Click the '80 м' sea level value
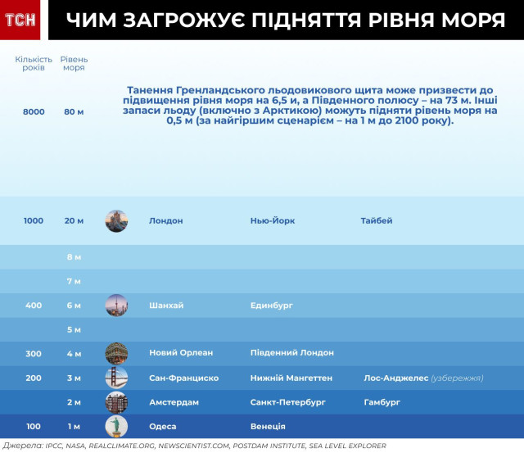This screenshot has width=524, height=453. 75,111
